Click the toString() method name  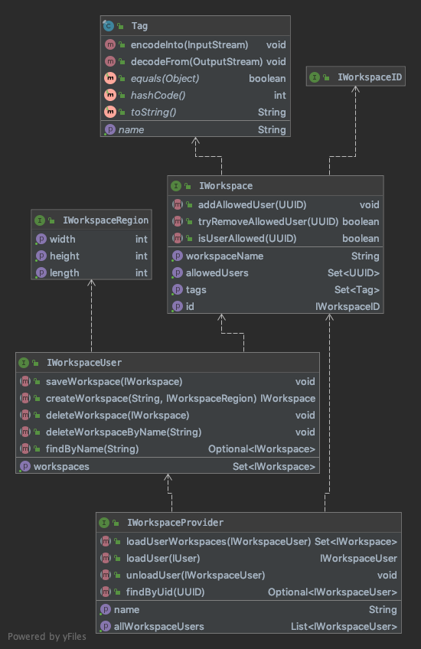[153, 113]
